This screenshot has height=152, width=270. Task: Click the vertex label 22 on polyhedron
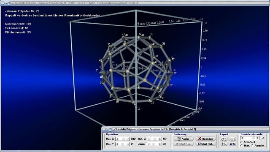coord(152,103)
